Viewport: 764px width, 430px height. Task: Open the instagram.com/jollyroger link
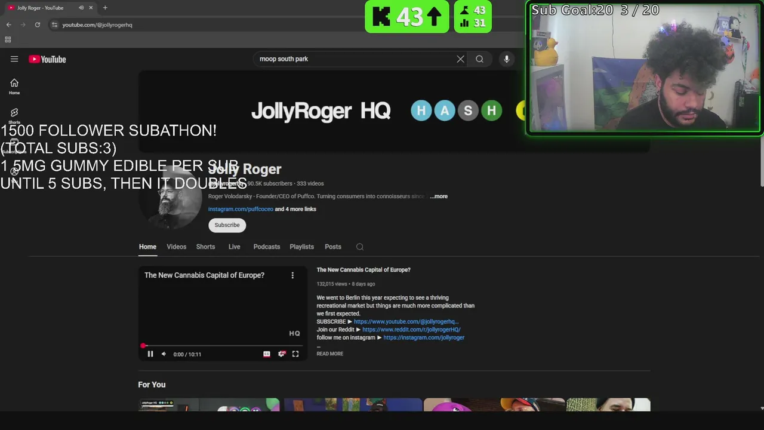click(x=424, y=337)
